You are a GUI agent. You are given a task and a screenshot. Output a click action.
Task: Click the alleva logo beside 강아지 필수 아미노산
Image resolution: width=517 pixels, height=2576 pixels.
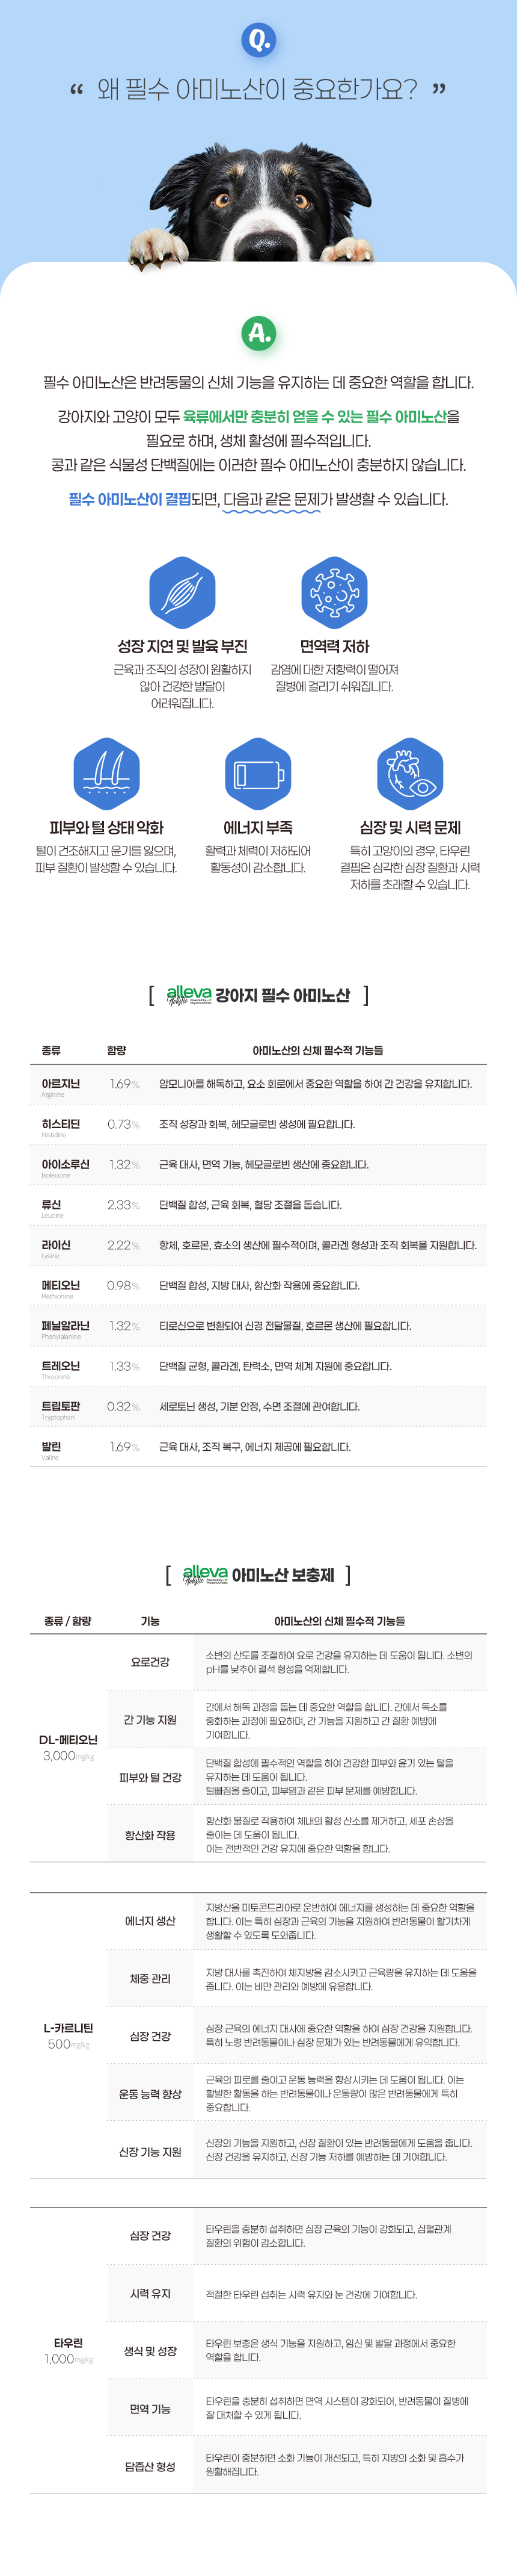[189, 995]
